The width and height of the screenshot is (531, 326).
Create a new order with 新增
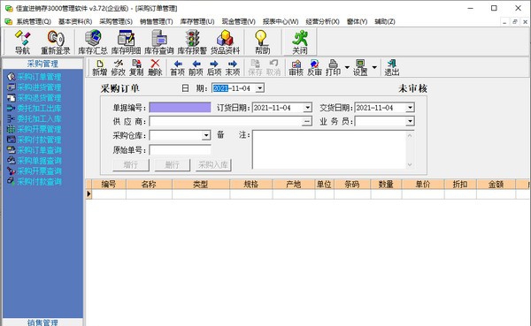(x=99, y=68)
